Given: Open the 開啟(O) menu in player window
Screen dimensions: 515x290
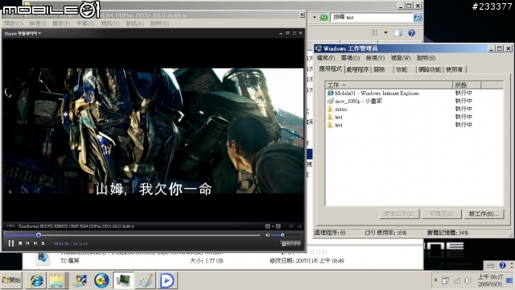Looking at the screenshot, I should 14,23.
